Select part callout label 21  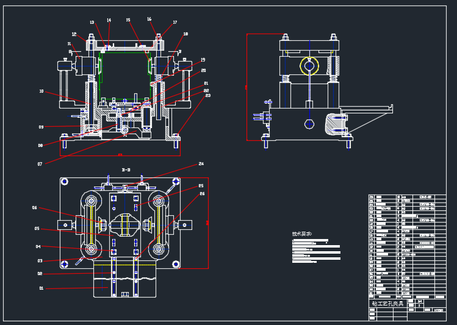pyautogui.click(x=206, y=84)
